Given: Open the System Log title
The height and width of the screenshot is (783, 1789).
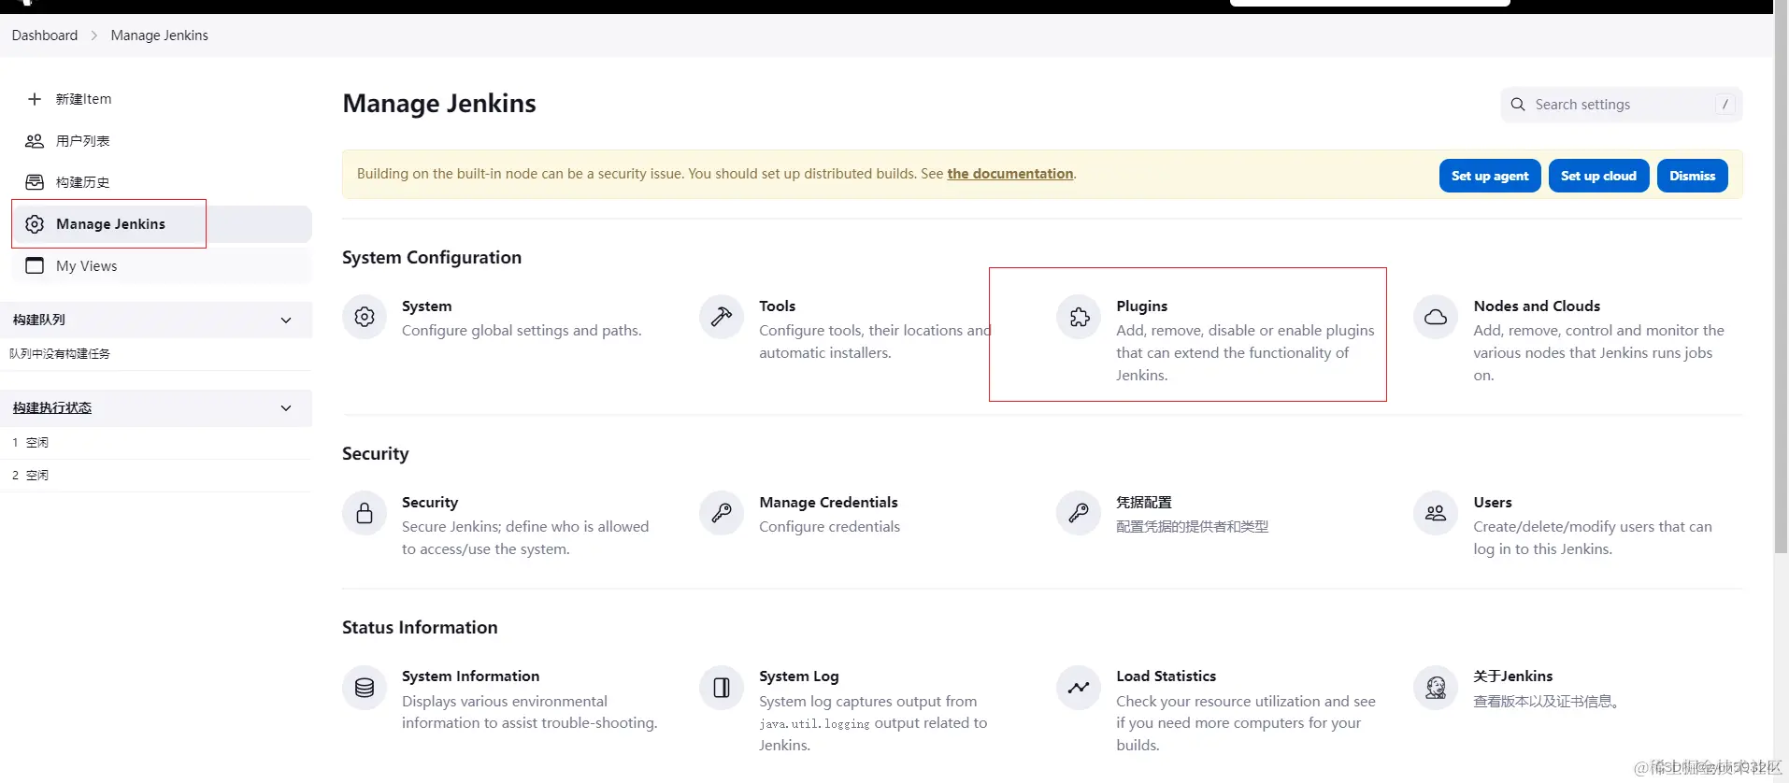Looking at the screenshot, I should [x=799, y=676].
